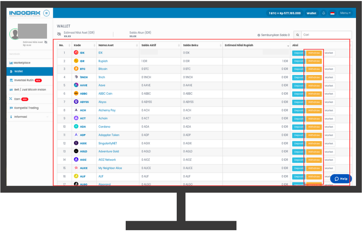Image resolution: width=364 pixels, height=232 pixels.
Task: Open Earn in the sidebar
Action: point(30,99)
